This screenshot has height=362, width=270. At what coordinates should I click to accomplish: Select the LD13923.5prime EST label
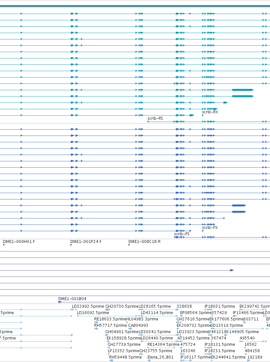[x=193, y=332]
